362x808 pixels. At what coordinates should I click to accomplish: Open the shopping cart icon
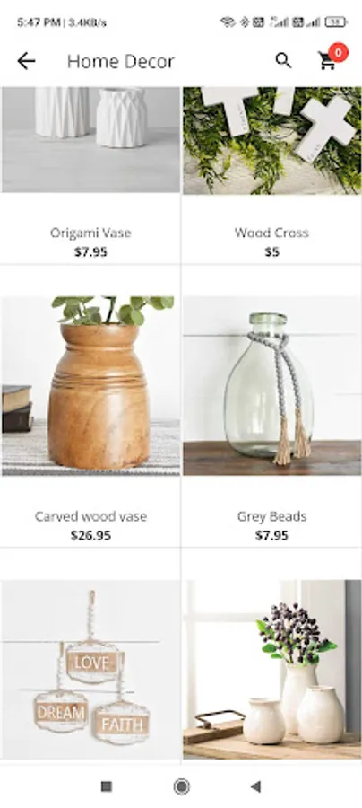pyautogui.click(x=327, y=61)
